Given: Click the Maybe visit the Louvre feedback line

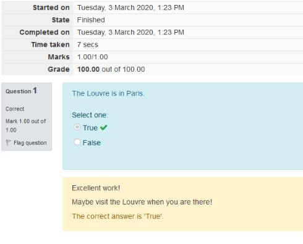Looking at the screenshot, I should pyautogui.click(x=142, y=202).
